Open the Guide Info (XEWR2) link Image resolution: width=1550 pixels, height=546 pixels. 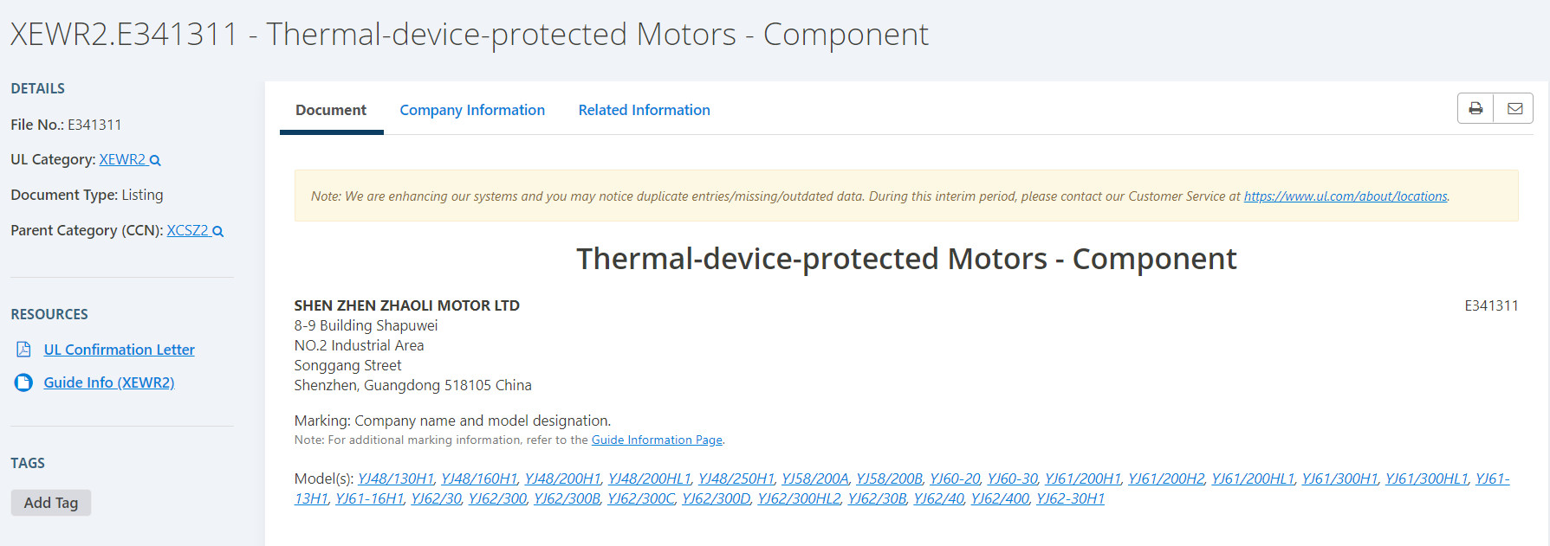point(109,382)
